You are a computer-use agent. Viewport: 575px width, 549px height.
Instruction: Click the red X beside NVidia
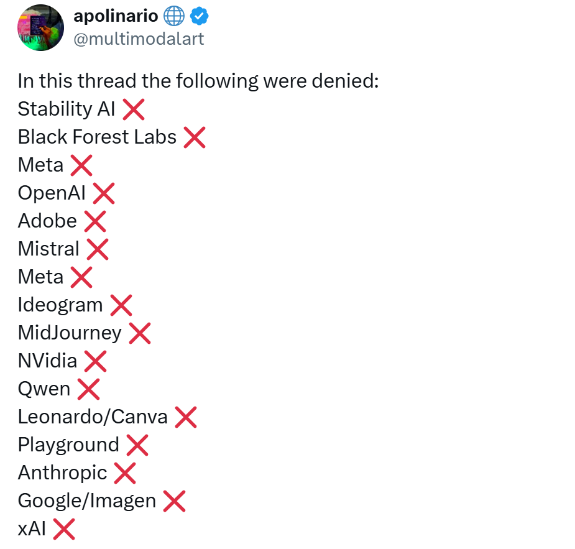click(95, 361)
